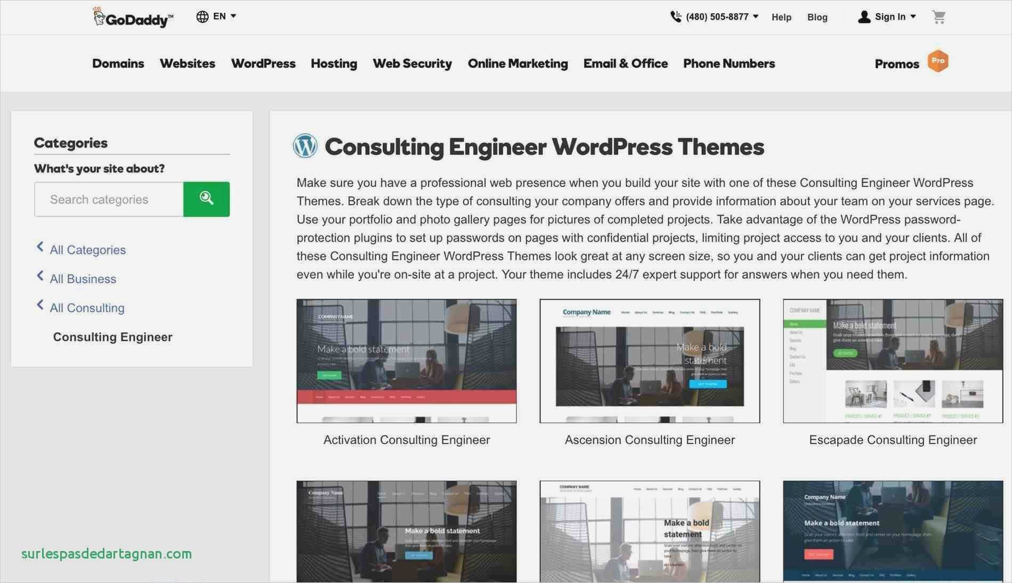This screenshot has height=583, width=1012.
Task: Focus the Search categories input field
Action: (109, 199)
